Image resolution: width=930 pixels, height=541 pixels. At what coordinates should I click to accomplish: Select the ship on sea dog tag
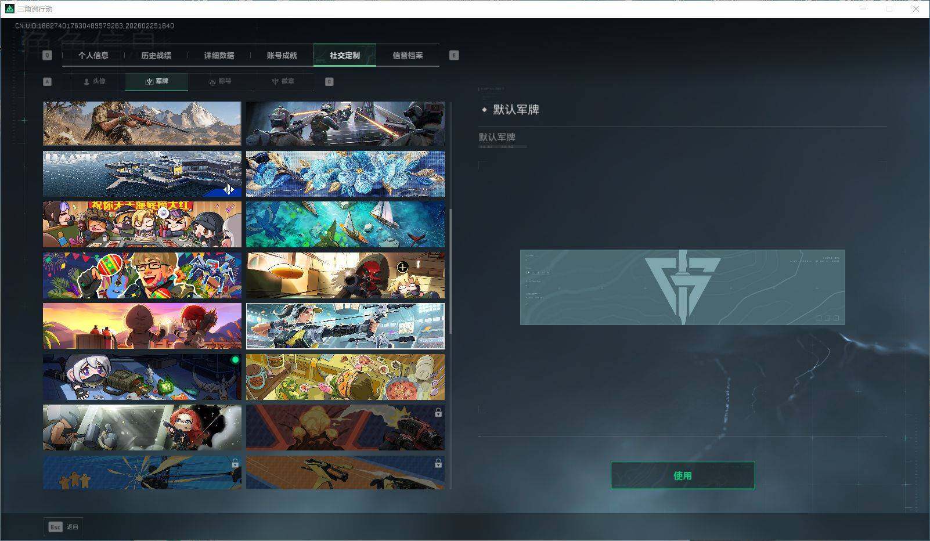pos(142,174)
